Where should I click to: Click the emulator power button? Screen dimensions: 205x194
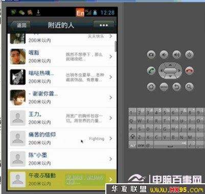tap(189, 55)
